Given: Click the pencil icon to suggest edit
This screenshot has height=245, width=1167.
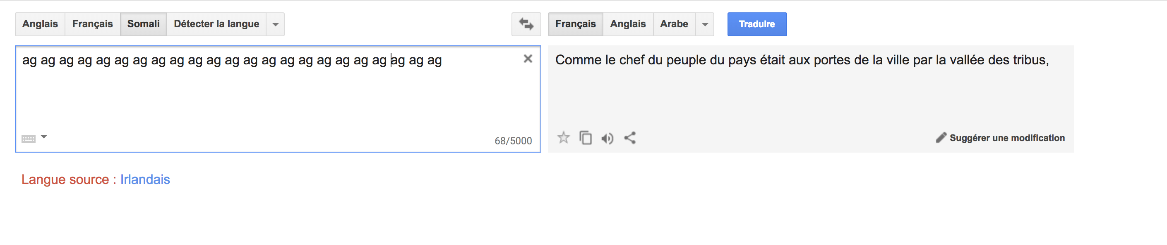Looking at the screenshot, I should click(x=941, y=138).
